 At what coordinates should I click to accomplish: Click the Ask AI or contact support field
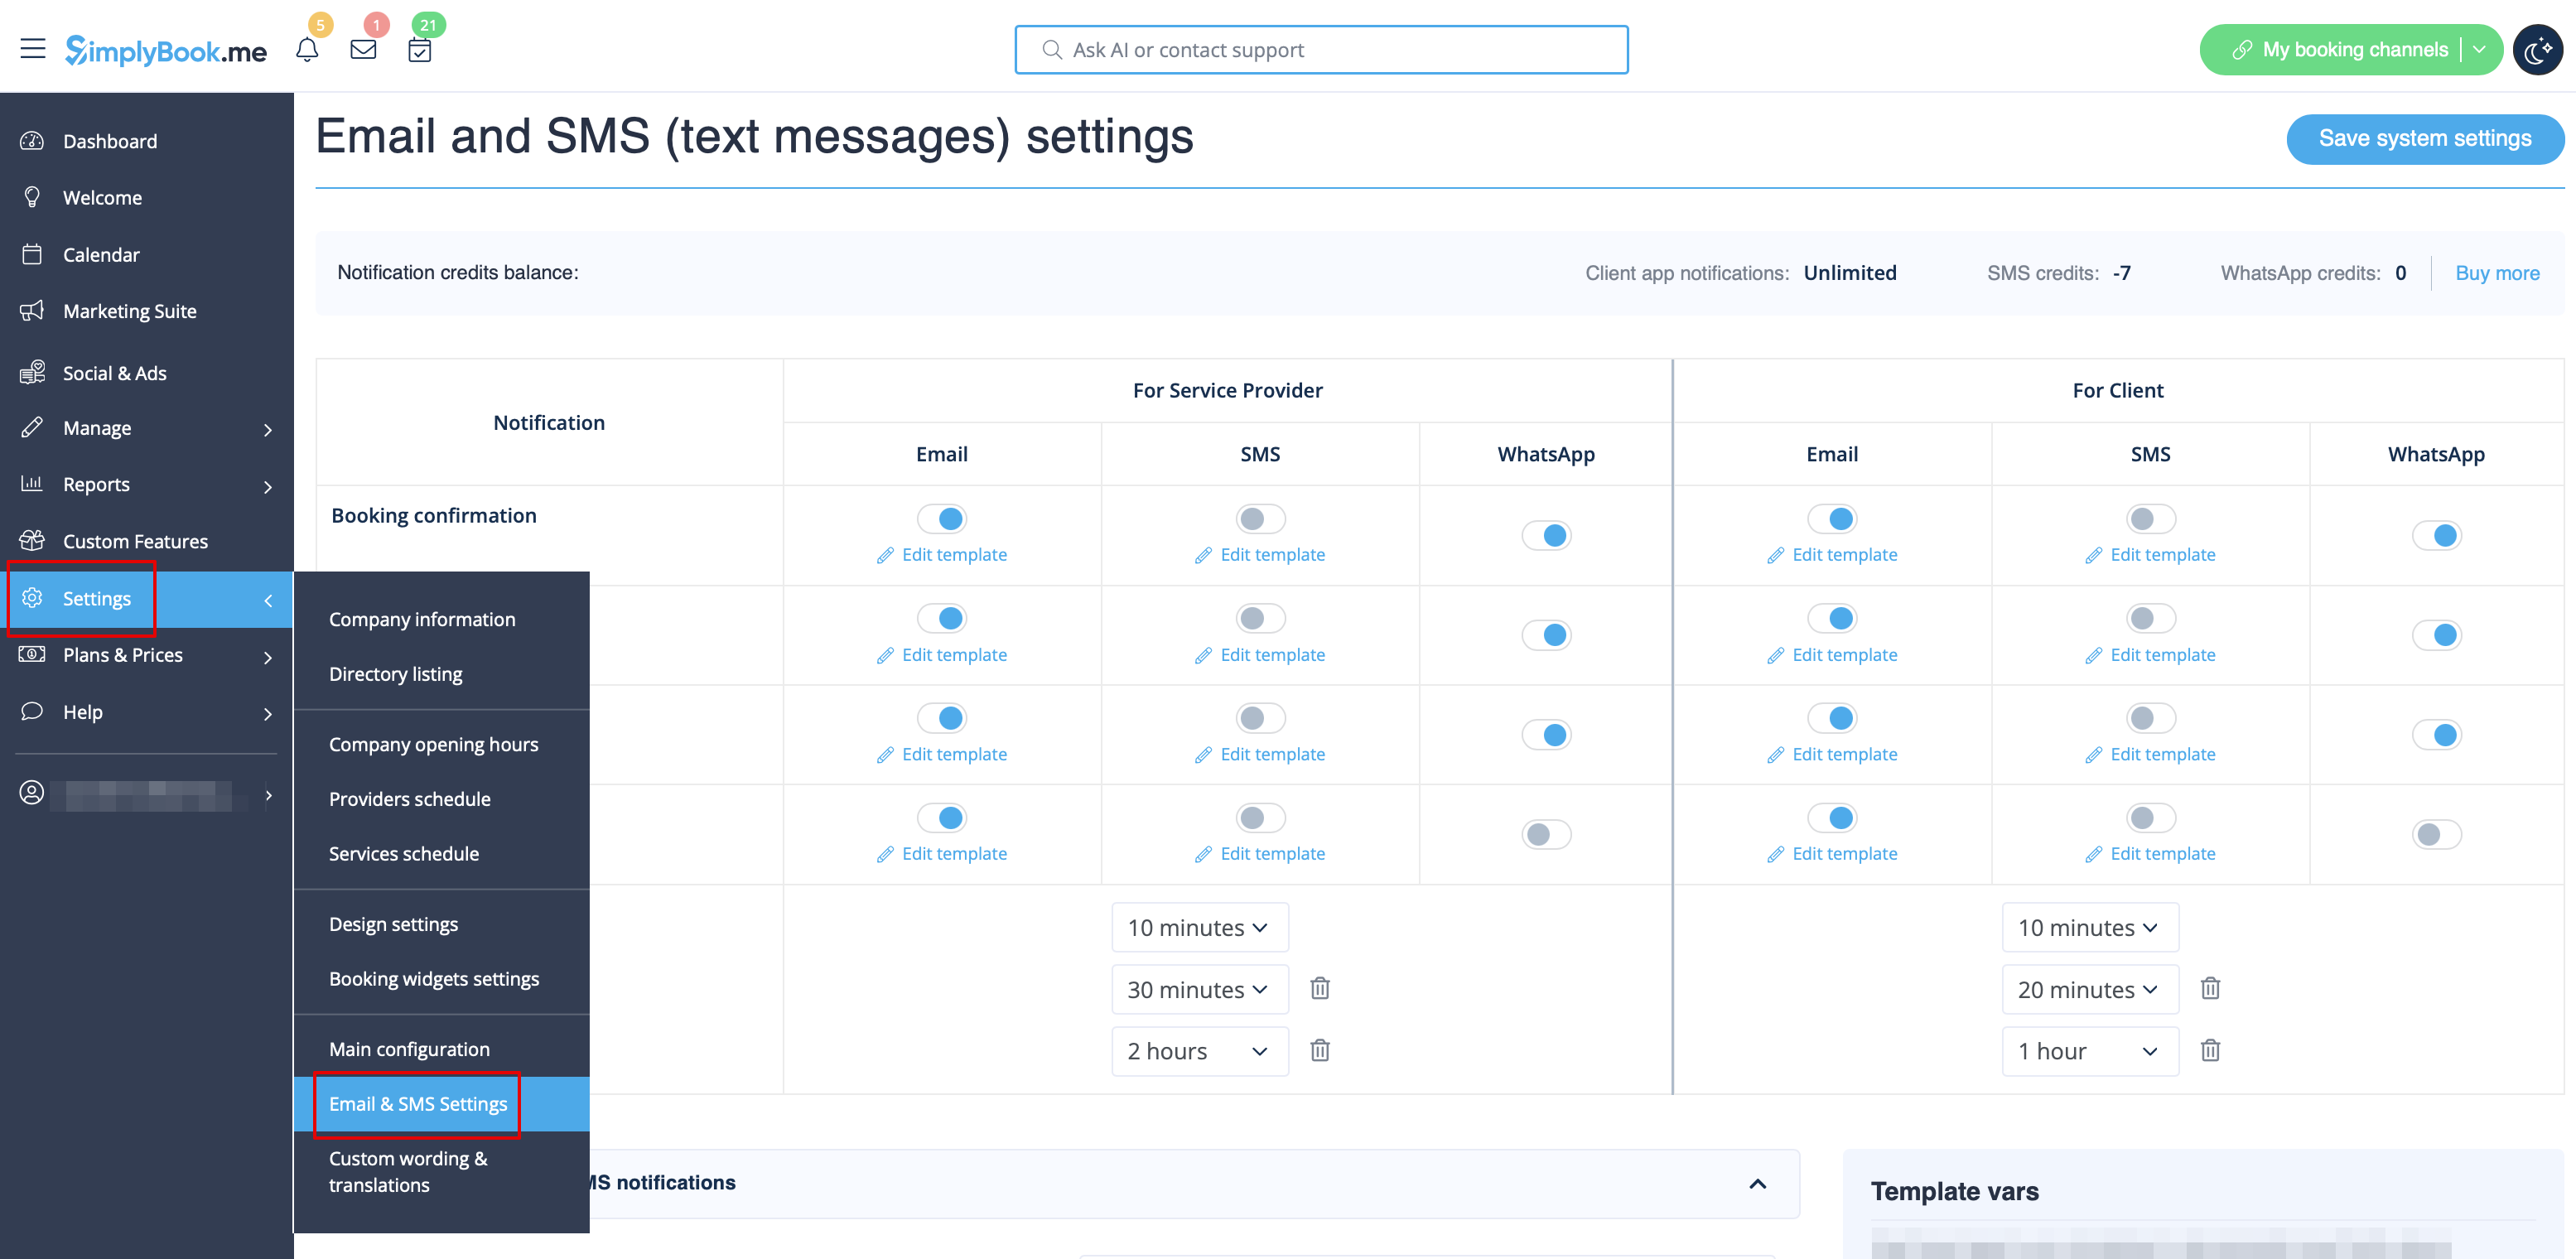click(1320, 50)
